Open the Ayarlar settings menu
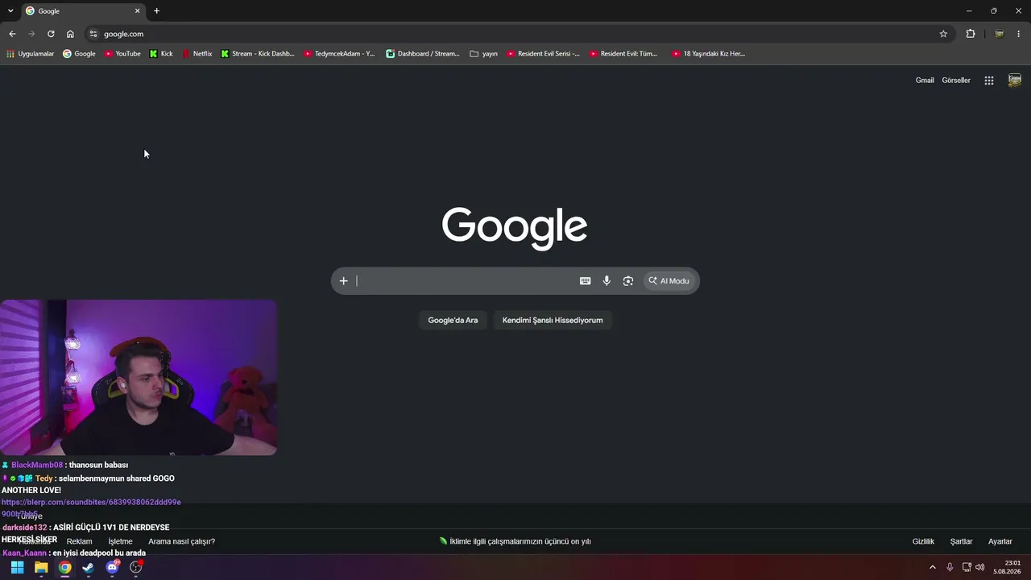Screen dimensions: 1031x580 click(x=1000, y=541)
